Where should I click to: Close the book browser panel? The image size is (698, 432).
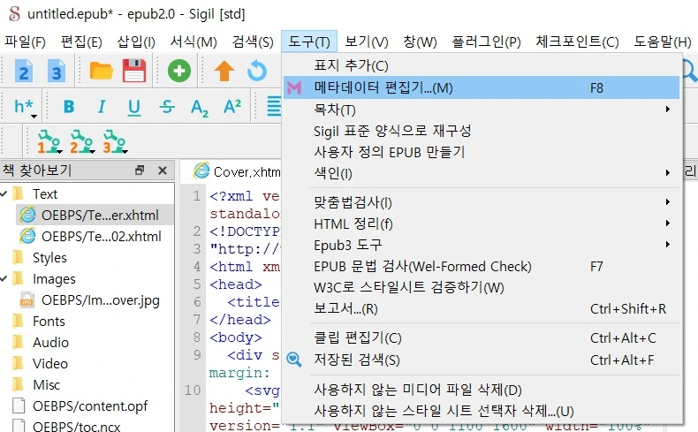pos(163,171)
